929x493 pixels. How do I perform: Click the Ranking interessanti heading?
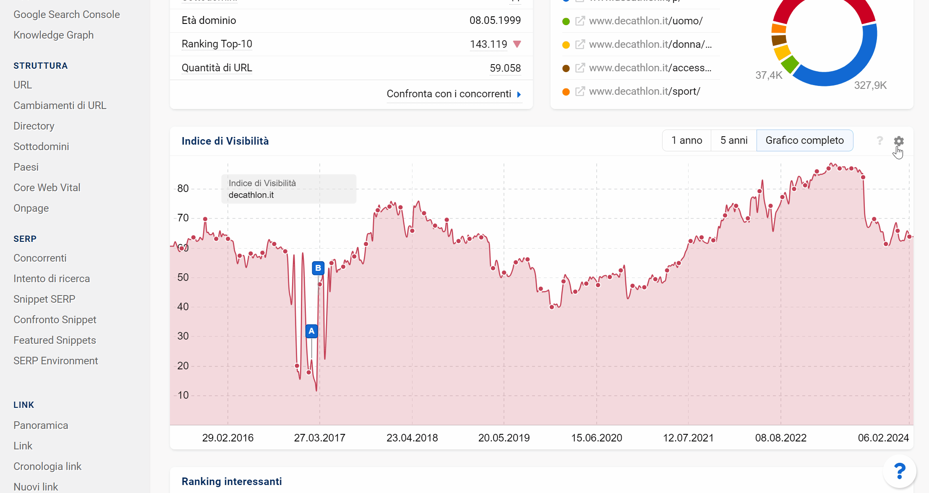[x=232, y=482]
